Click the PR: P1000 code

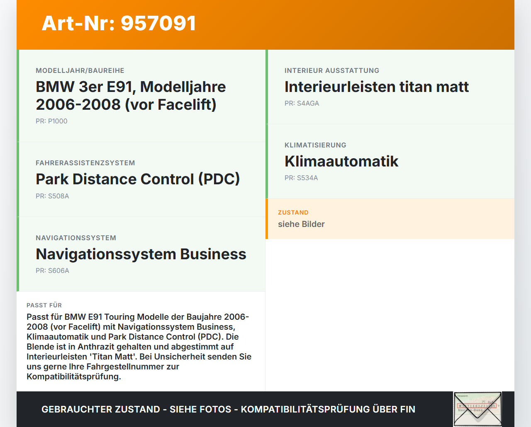tap(51, 121)
